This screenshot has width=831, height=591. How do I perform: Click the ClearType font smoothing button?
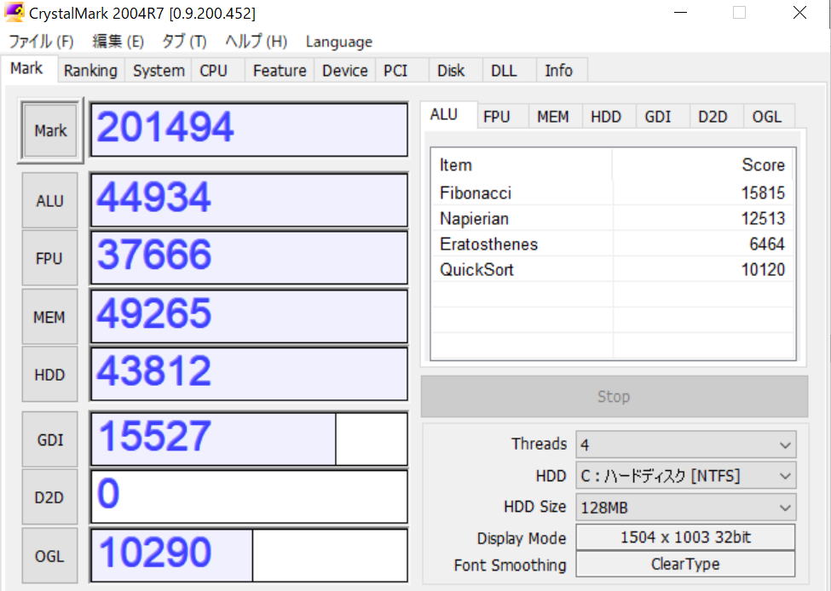[x=685, y=564]
